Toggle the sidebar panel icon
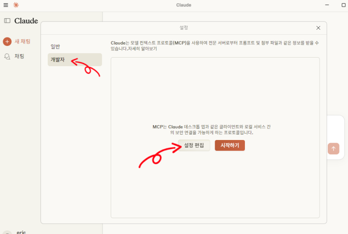This screenshot has height=234, width=348. (x=7, y=21)
